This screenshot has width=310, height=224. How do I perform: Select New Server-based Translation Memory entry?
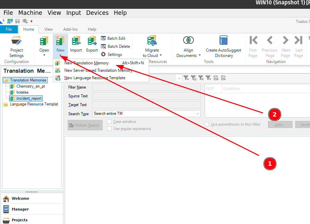tap(101, 70)
